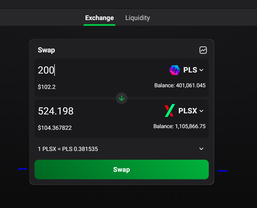Expand the swap rate details chevron
The image size is (257, 208).
coord(201,149)
